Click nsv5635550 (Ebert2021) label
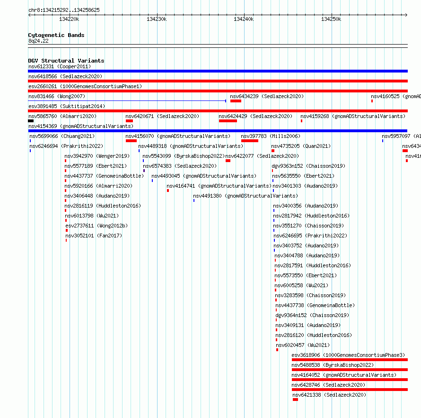Screen dimensions: 421x418 [303, 176]
